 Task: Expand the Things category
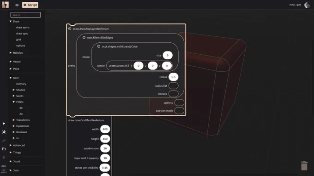[x=11, y=152]
